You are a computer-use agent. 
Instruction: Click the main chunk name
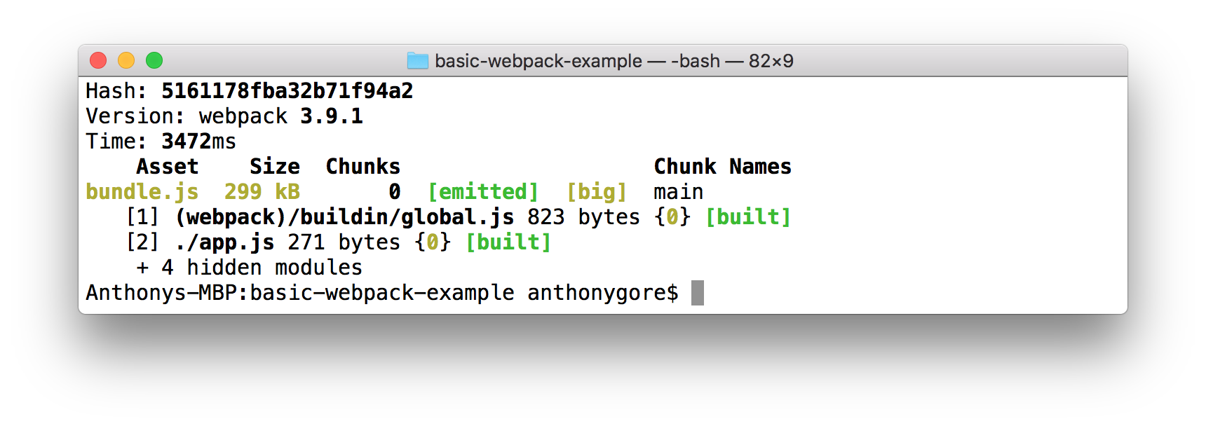coord(678,192)
